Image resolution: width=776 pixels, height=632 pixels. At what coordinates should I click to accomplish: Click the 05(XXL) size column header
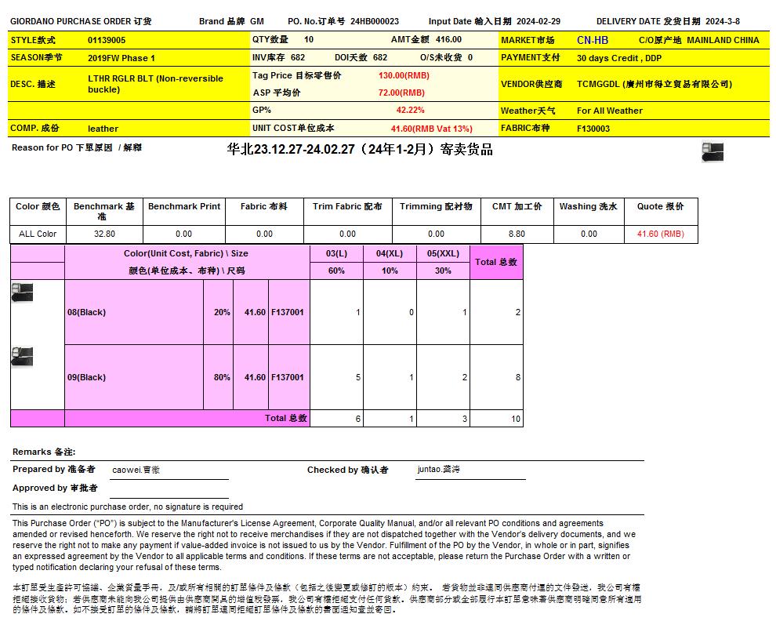coord(443,253)
